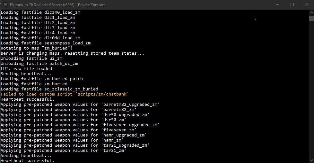Maximize the dedicated server console window
The height and width of the screenshot is (163, 314).
pyautogui.click(x=292, y=5)
